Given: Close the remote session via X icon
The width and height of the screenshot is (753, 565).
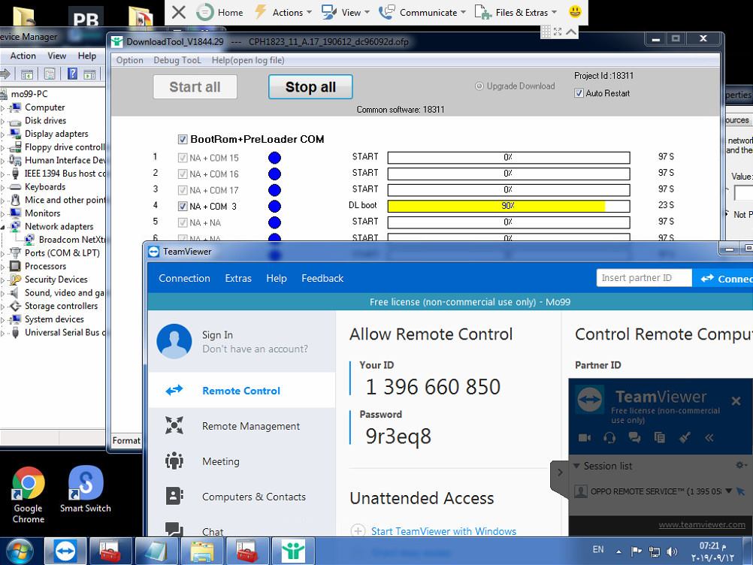Looking at the screenshot, I should point(178,12).
